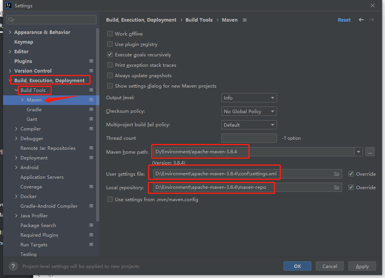Collapse the Build Tools node
385x278 pixels.
(16, 90)
